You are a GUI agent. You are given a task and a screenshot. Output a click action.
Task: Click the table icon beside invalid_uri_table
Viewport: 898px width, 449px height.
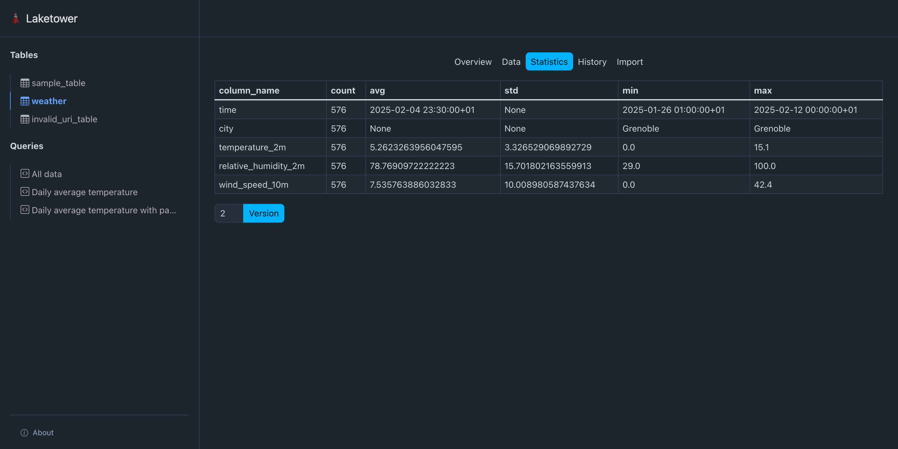[x=25, y=119]
